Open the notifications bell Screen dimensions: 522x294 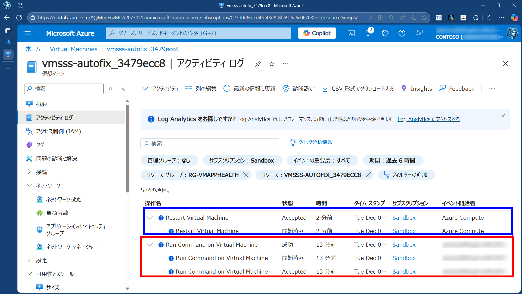[x=368, y=33]
